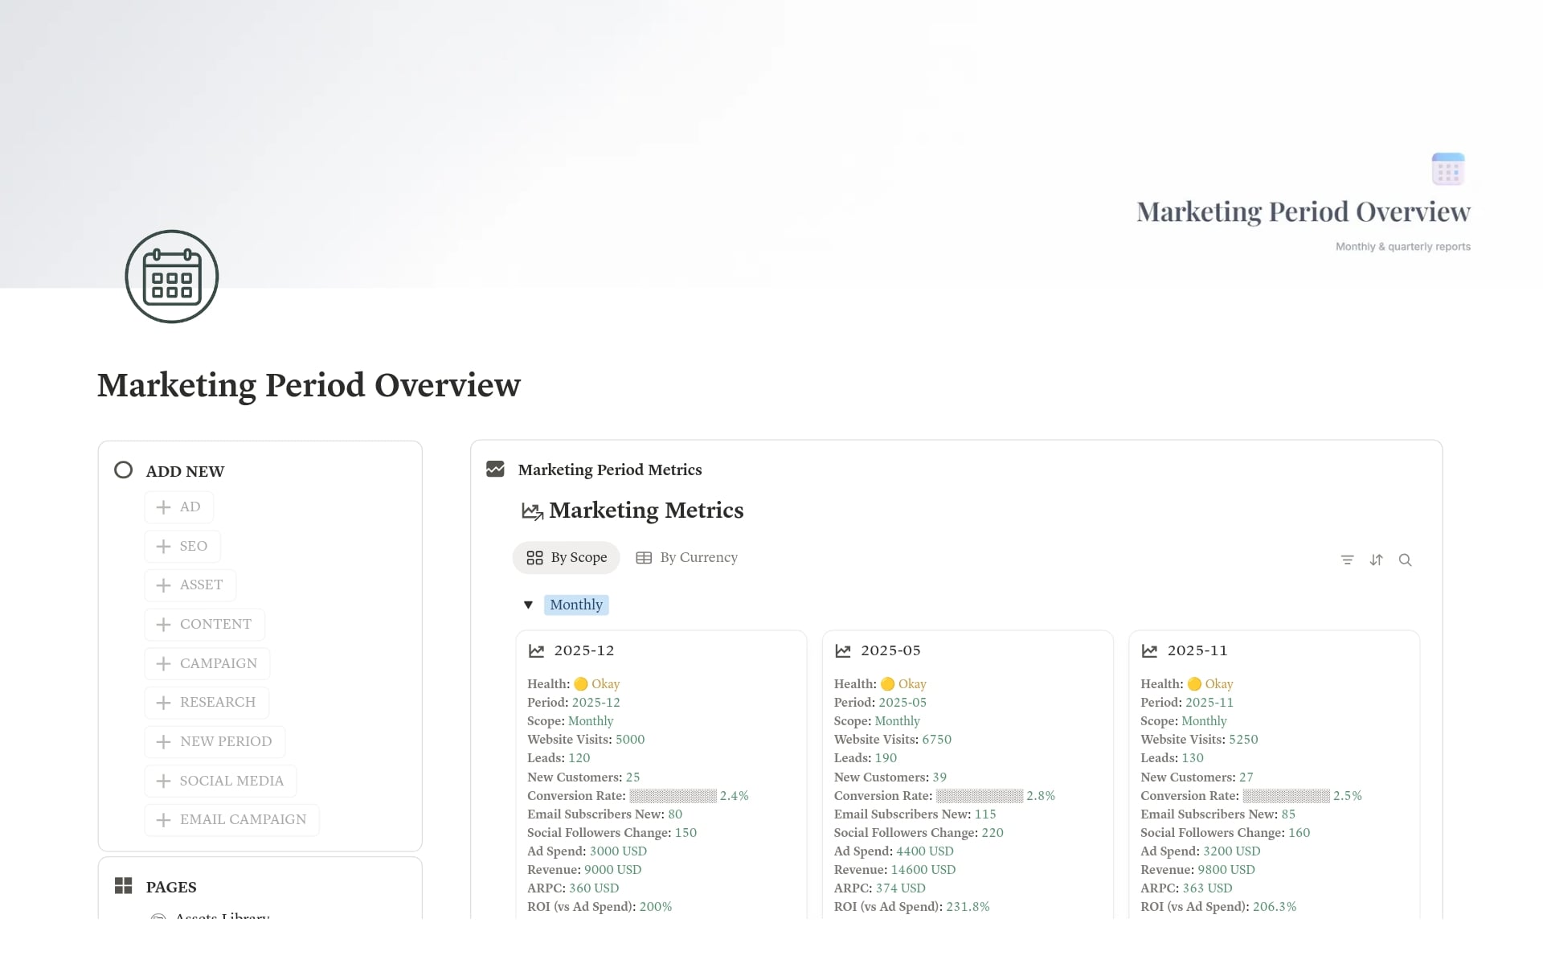Select the By Scope view tab
The image size is (1543, 964).
tap(566, 557)
